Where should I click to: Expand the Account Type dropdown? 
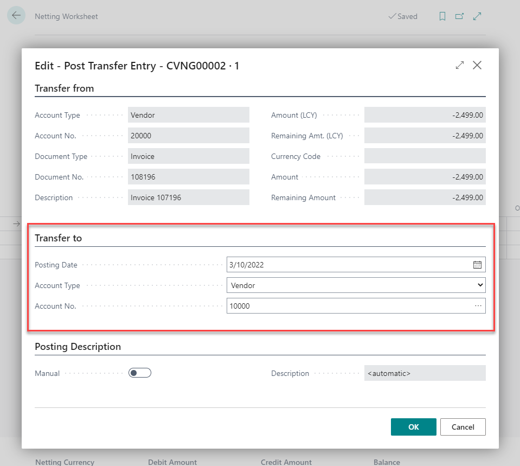tap(356, 285)
